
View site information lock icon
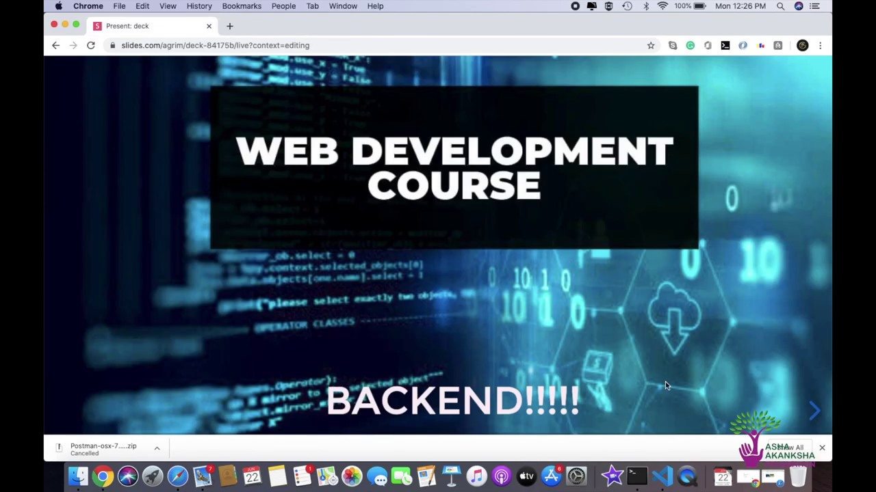pos(112,45)
